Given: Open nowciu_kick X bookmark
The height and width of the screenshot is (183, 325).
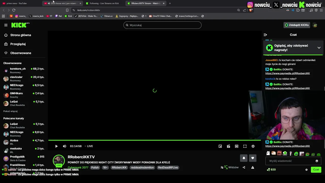Looking at the screenshot, I should (x=36, y=16).
